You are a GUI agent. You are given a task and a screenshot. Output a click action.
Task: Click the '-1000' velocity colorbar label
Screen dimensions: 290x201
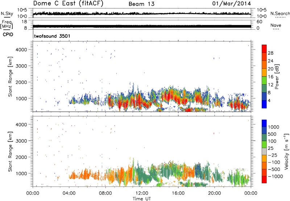coord(275,176)
